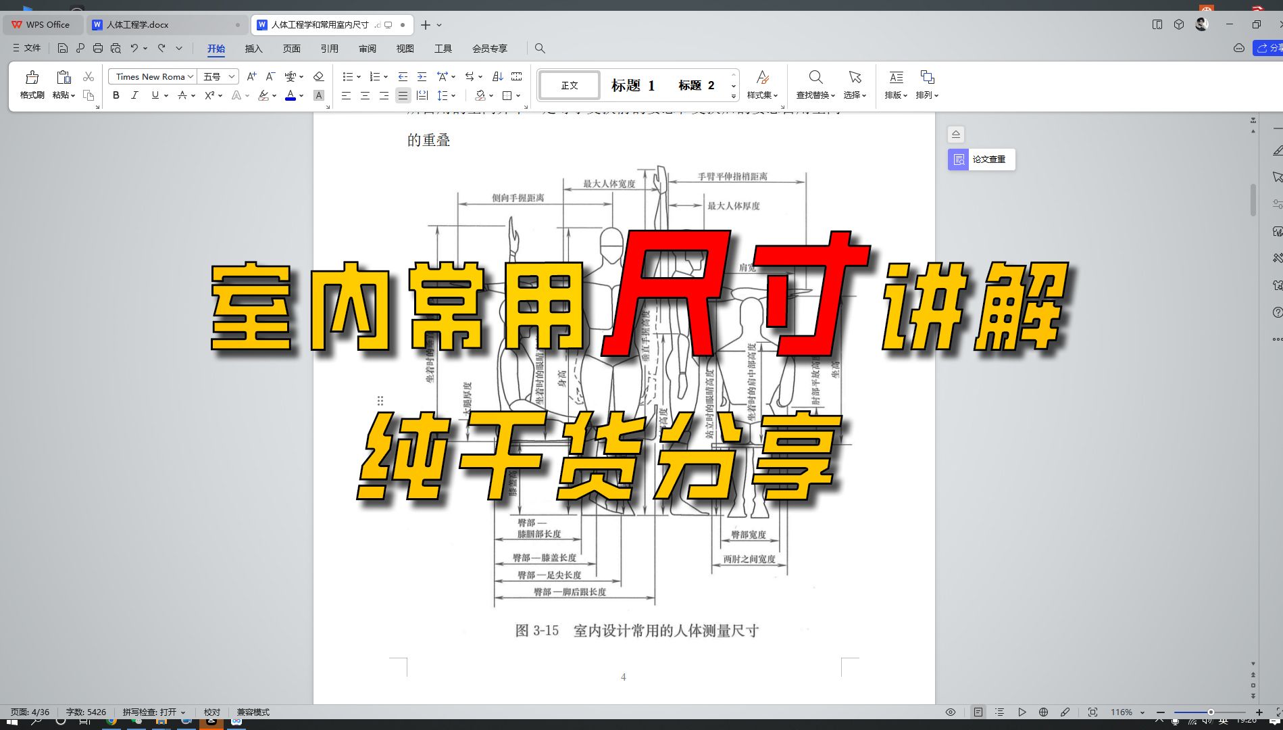Open the borders dropdown arrow

tap(518, 96)
